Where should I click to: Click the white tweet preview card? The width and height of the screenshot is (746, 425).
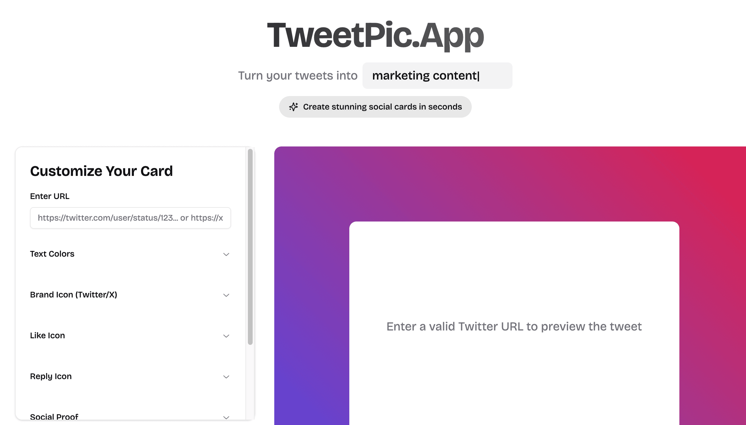pos(514,323)
